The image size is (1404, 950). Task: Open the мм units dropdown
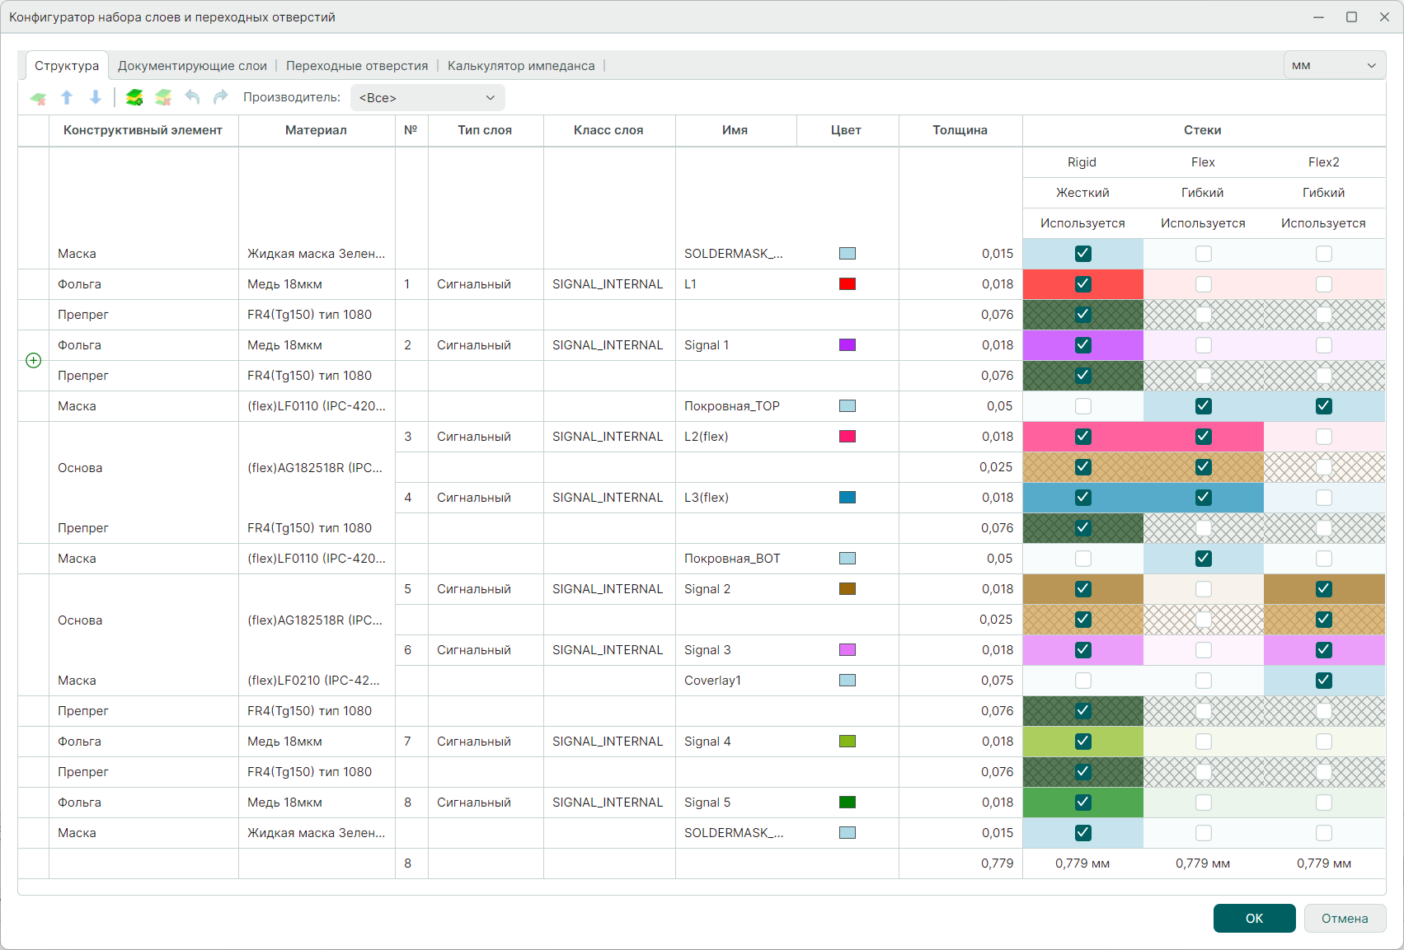tap(1334, 66)
